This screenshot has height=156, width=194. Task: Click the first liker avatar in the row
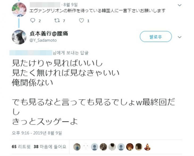(77, 147)
